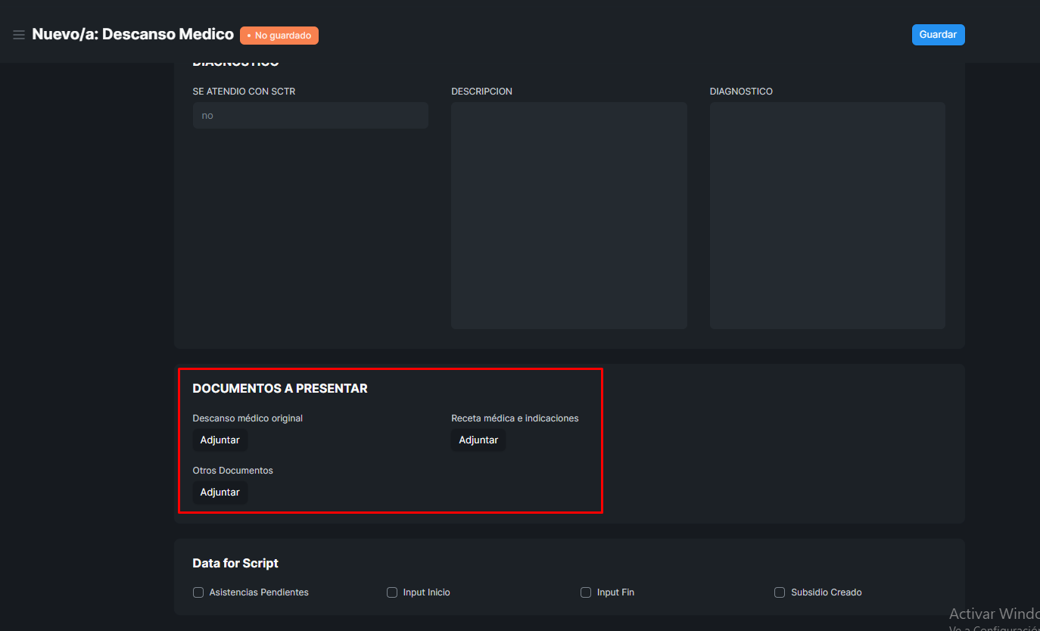Screen dimensions: 1040x631
Task: Open the SE ATENDIO CON SCTR dropdown
Action: coord(310,116)
